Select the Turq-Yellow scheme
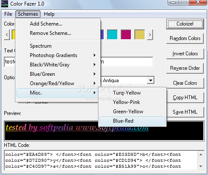The image size is (208, 175). [132, 93]
